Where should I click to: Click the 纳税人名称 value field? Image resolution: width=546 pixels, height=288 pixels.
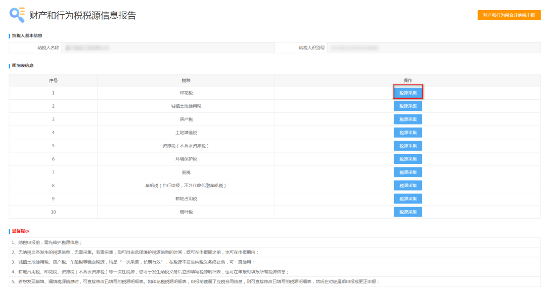(x=168, y=48)
